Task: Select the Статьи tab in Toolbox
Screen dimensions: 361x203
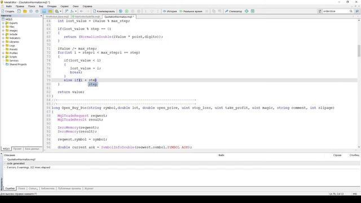Action: coord(33,188)
